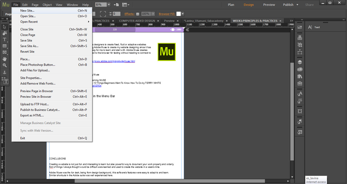Click the vertical scrollbar thumb
The height and width of the screenshot is (184, 347).
point(292,112)
